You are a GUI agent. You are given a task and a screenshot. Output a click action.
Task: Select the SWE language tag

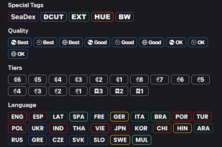pyautogui.click(x=120, y=140)
